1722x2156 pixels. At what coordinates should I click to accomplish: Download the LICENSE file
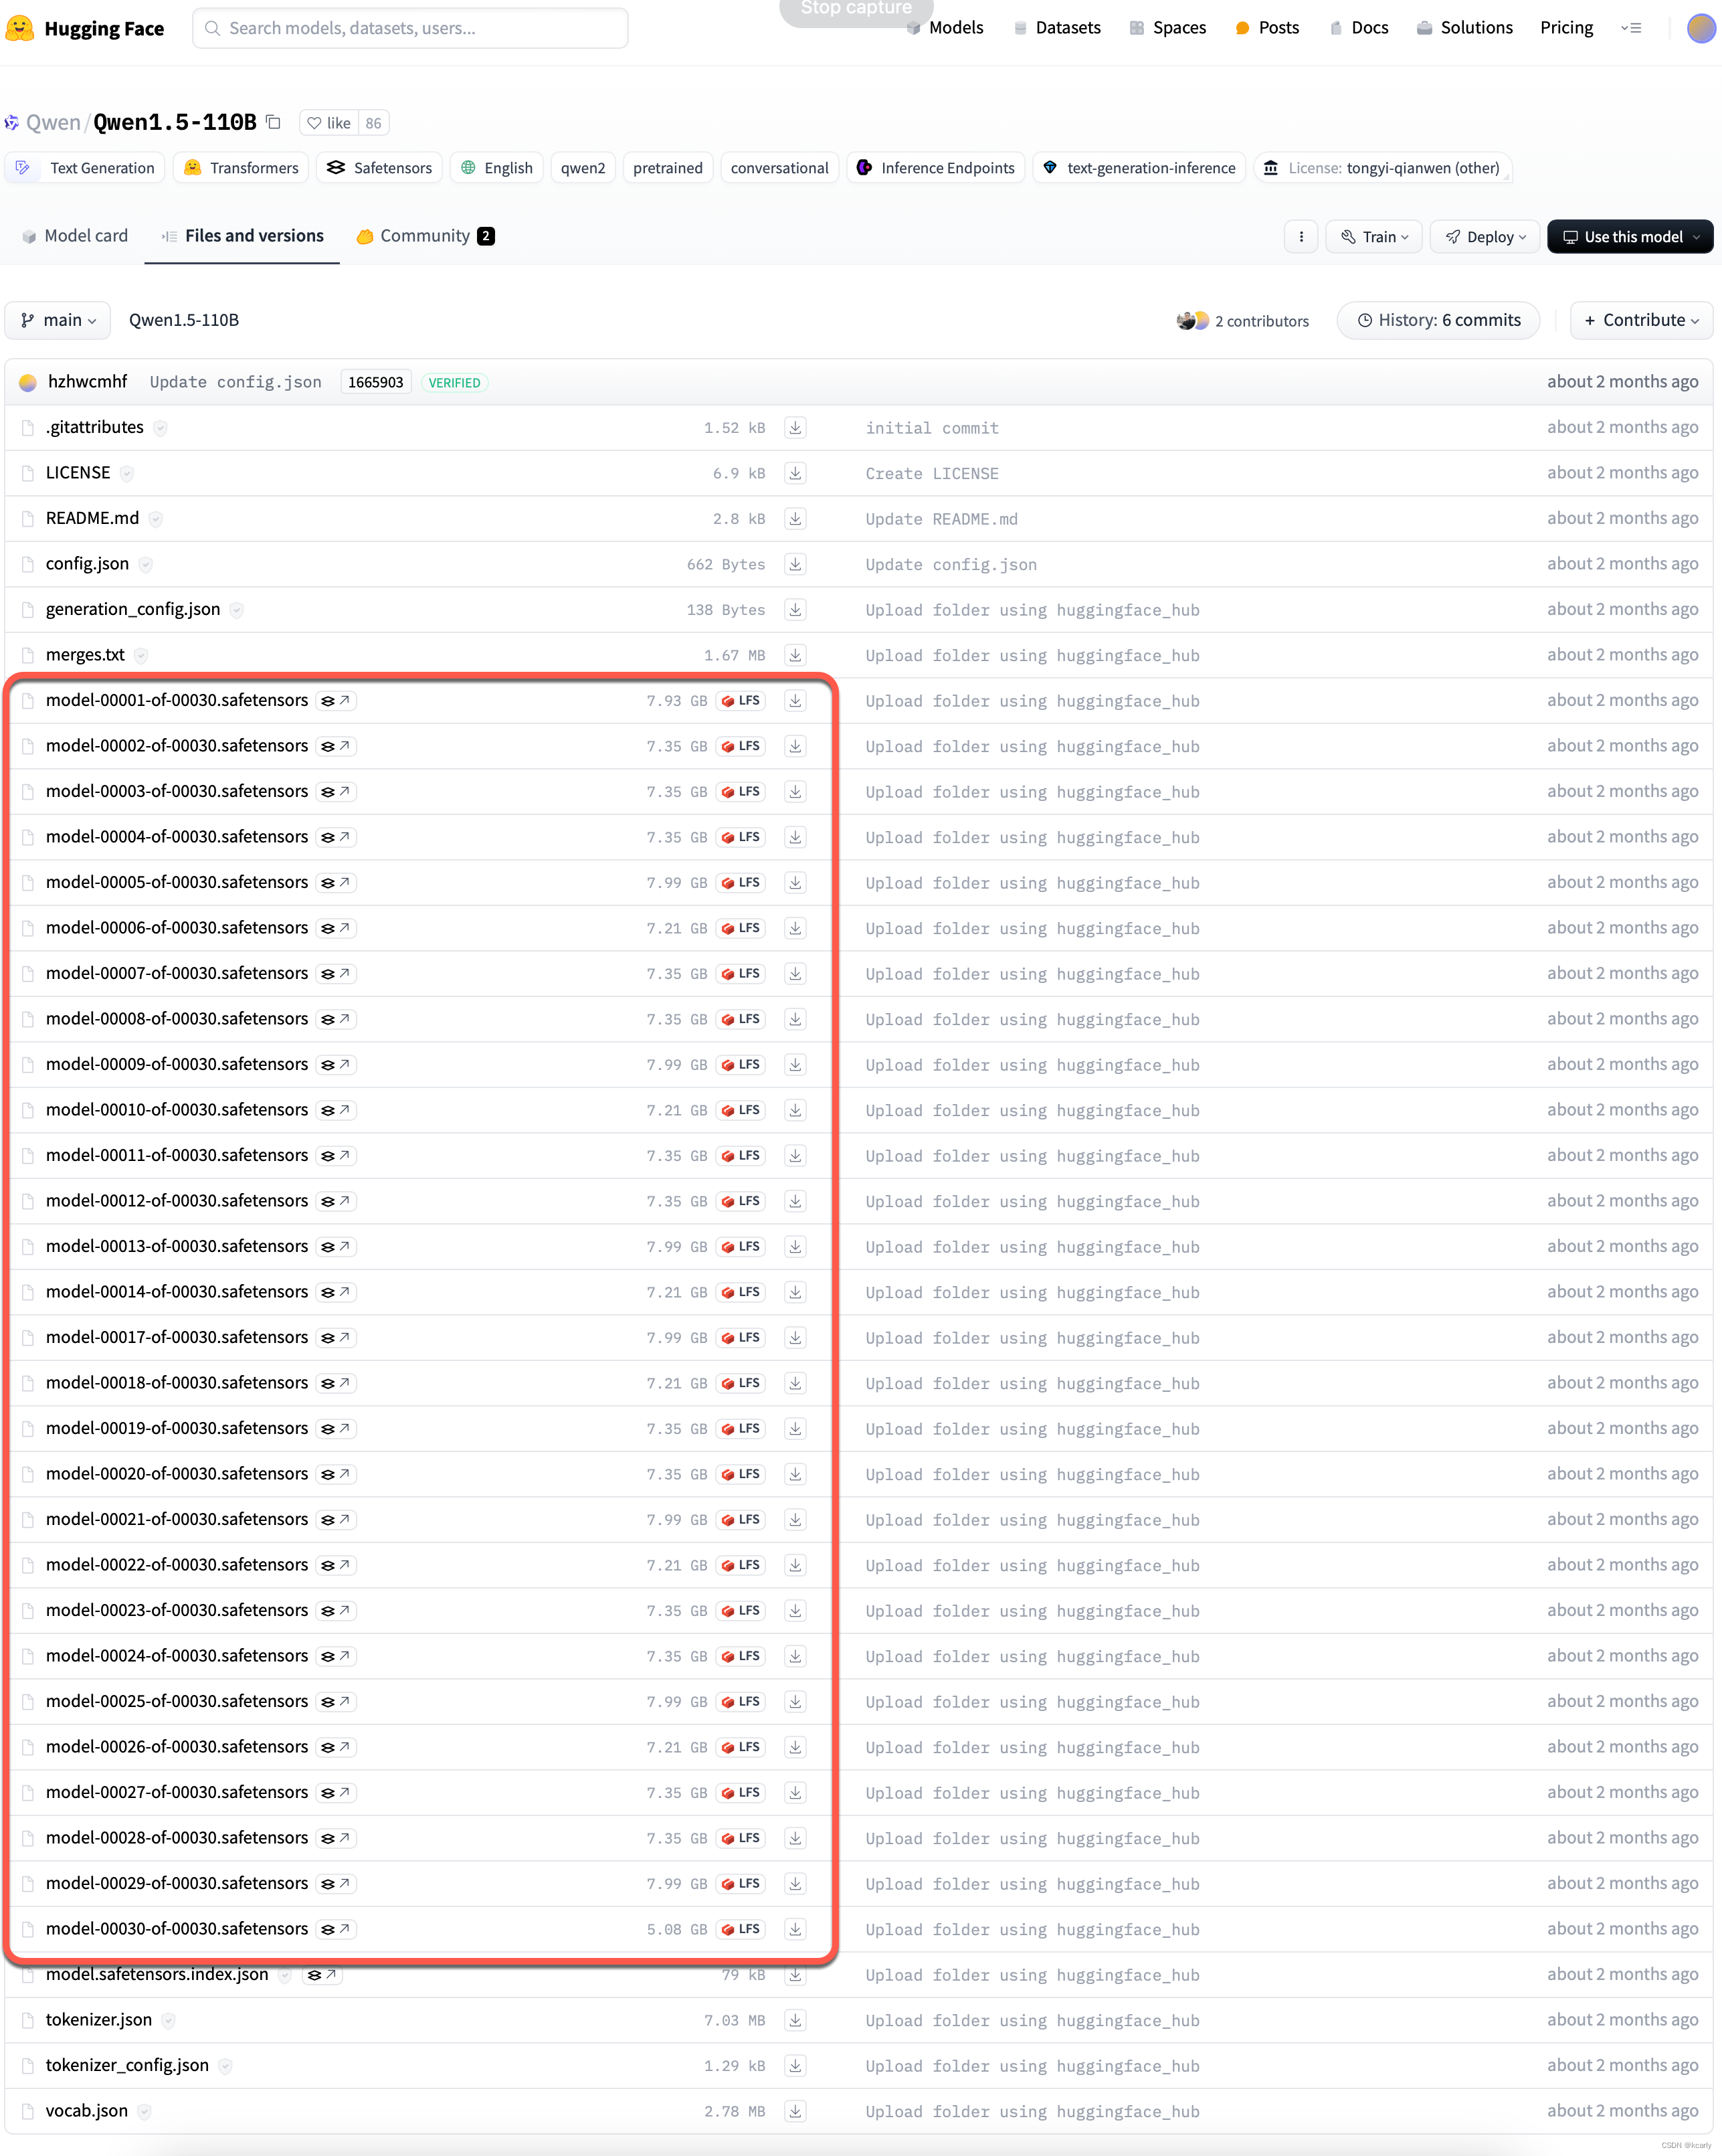click(x=795, y=473)
